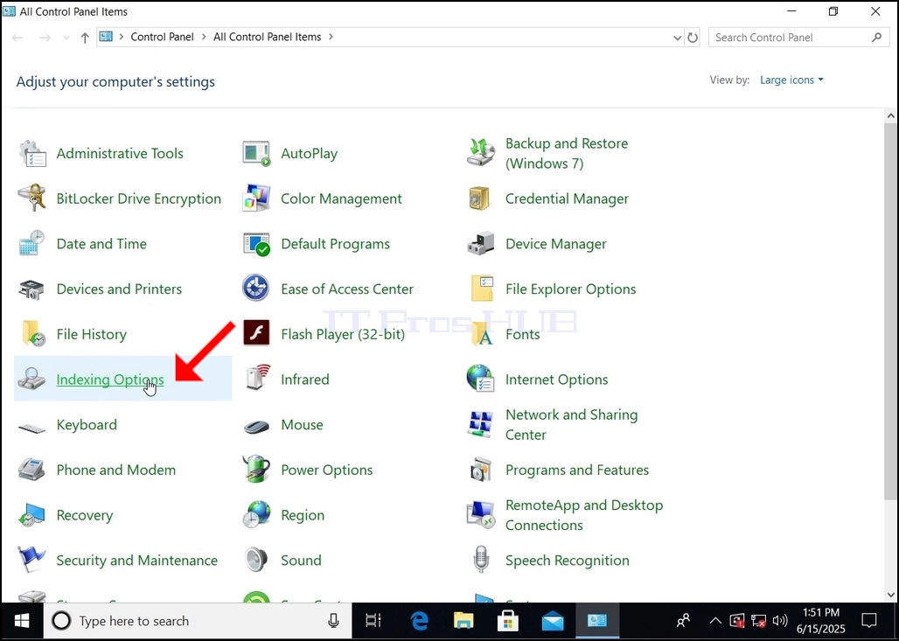Click the Power Options link
The width and height of the screenshot is (899, 641).
327,470
